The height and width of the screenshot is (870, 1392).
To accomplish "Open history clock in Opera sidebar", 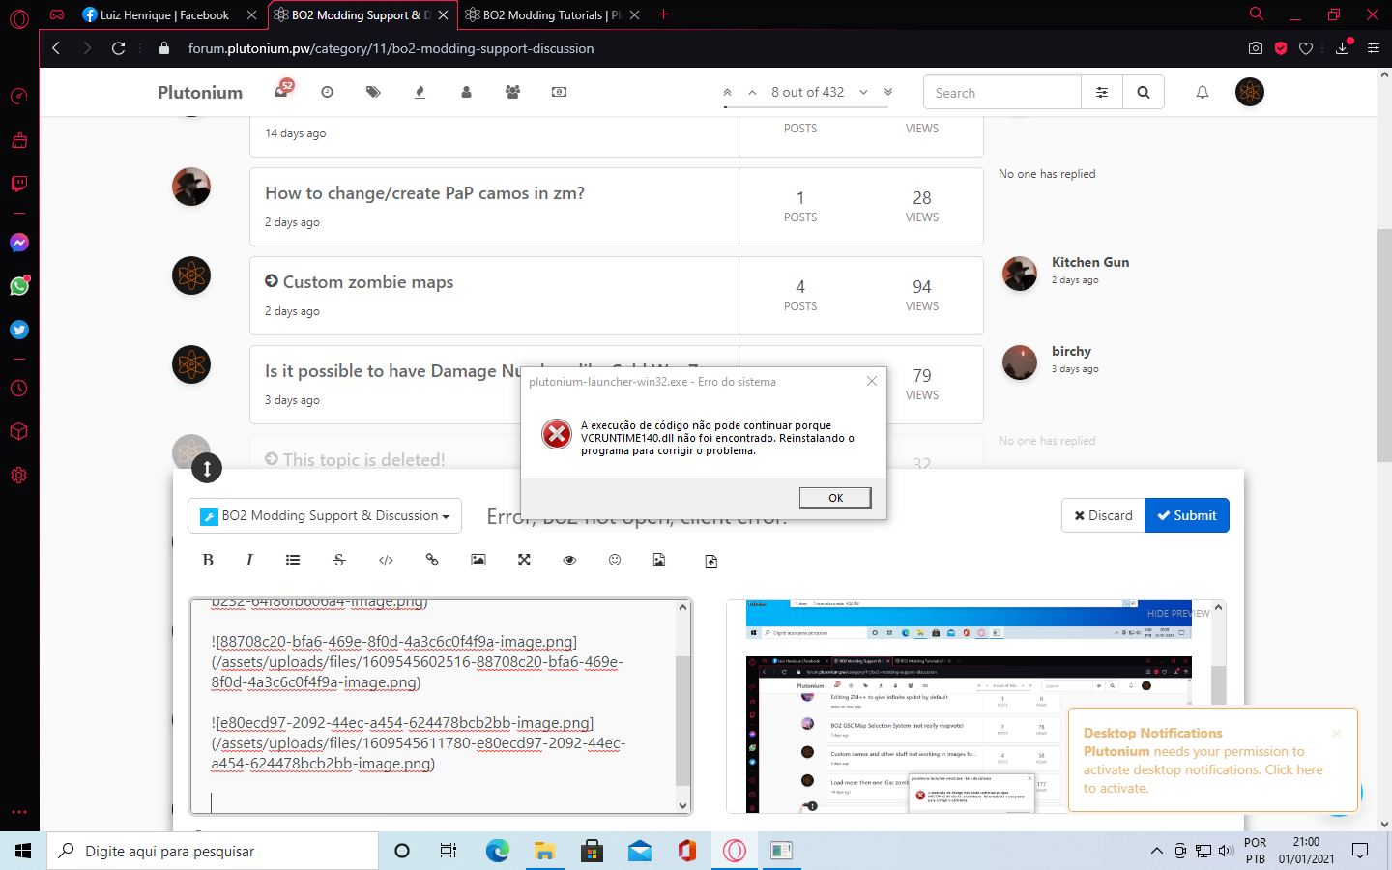I will [x=19, y=389].
